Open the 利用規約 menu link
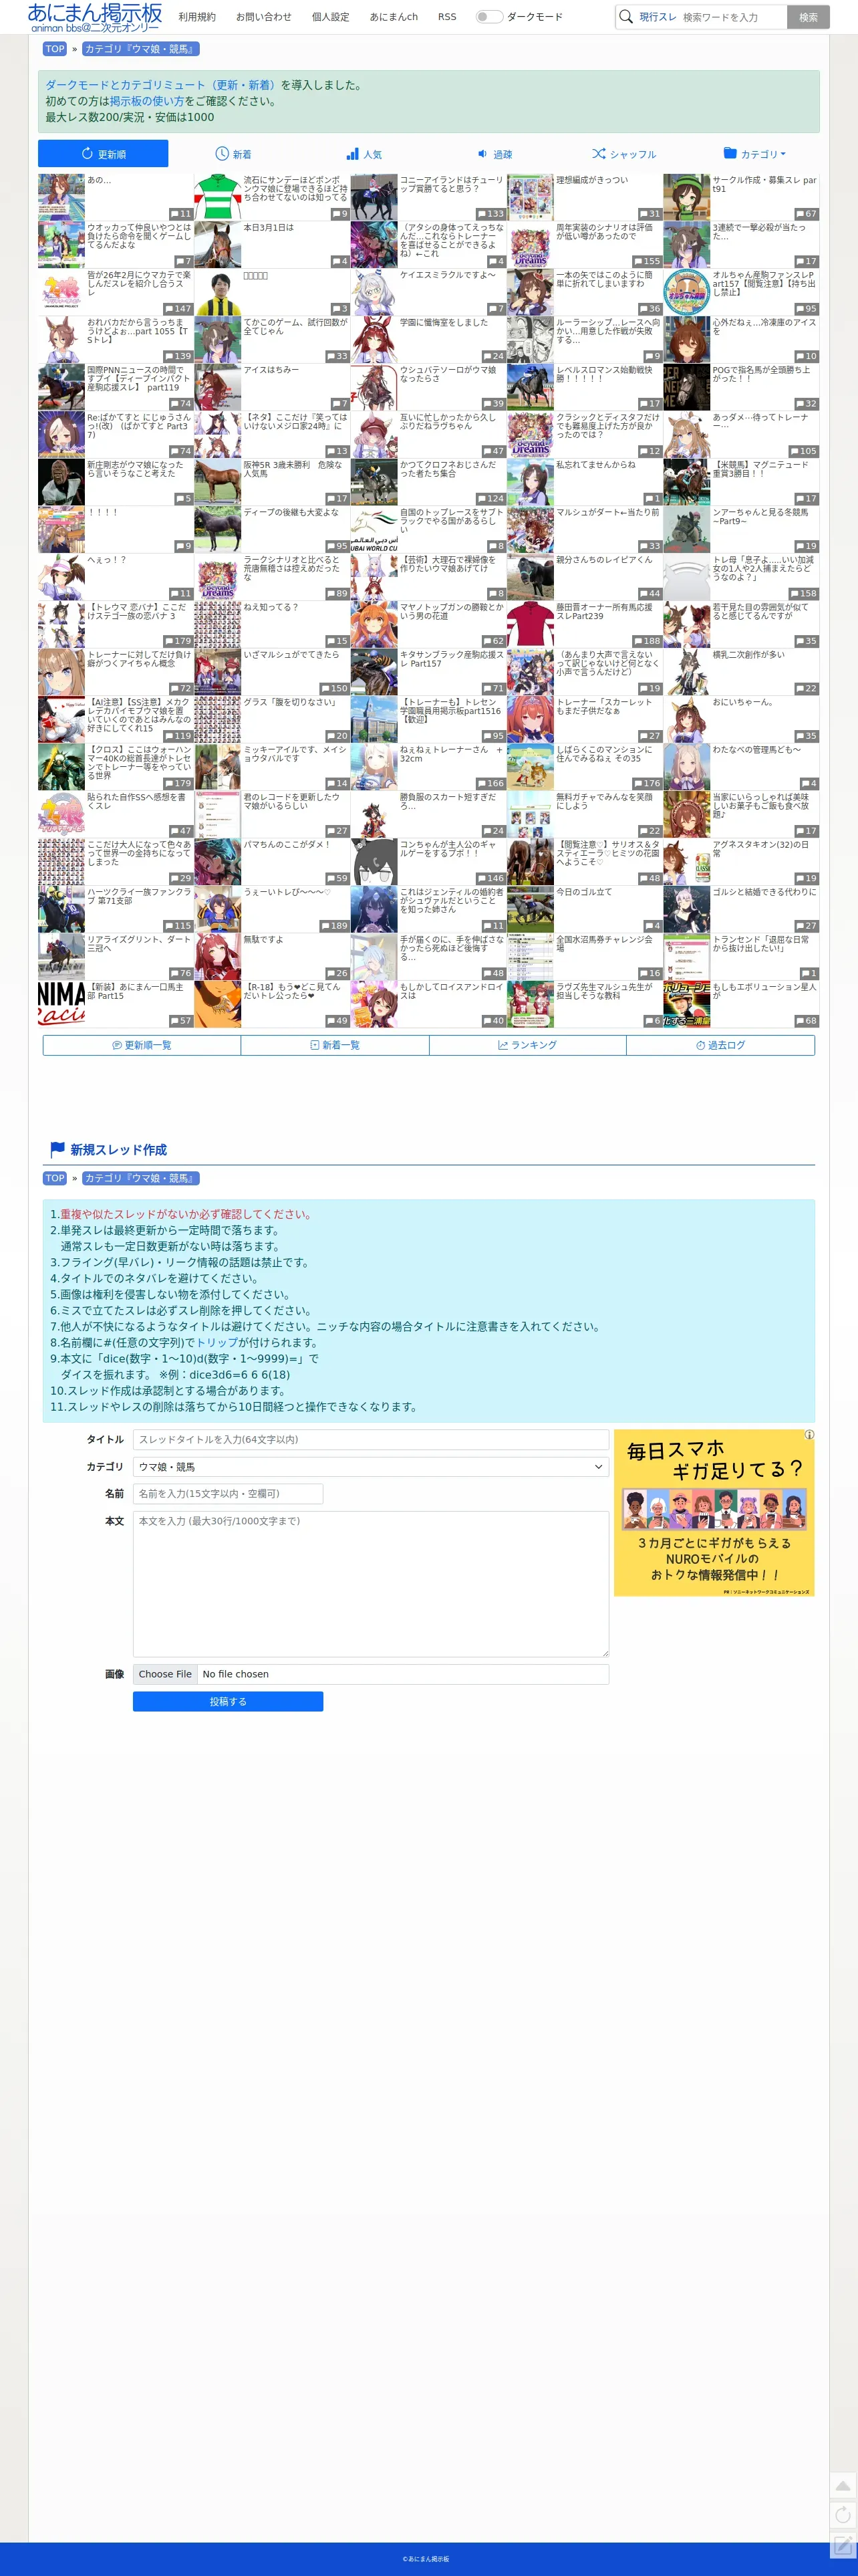This screenshot has width=858, height=2576. [x=197, y=17]
